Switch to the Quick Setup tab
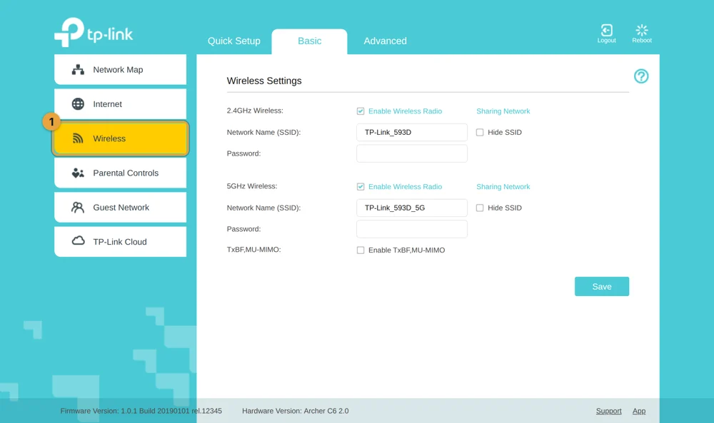The height and width of the screenshot is (423, 714). coord(234,41)
